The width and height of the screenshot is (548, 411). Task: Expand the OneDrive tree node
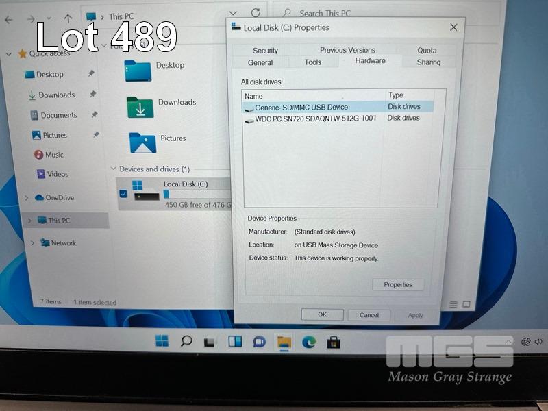coord(27,198)
